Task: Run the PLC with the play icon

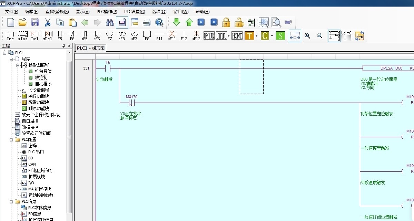Action: coord(200,22)
